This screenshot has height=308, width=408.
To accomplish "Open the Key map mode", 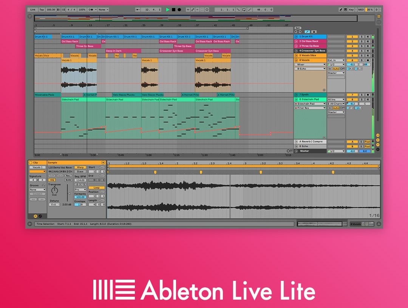I will tap(351, 9).
